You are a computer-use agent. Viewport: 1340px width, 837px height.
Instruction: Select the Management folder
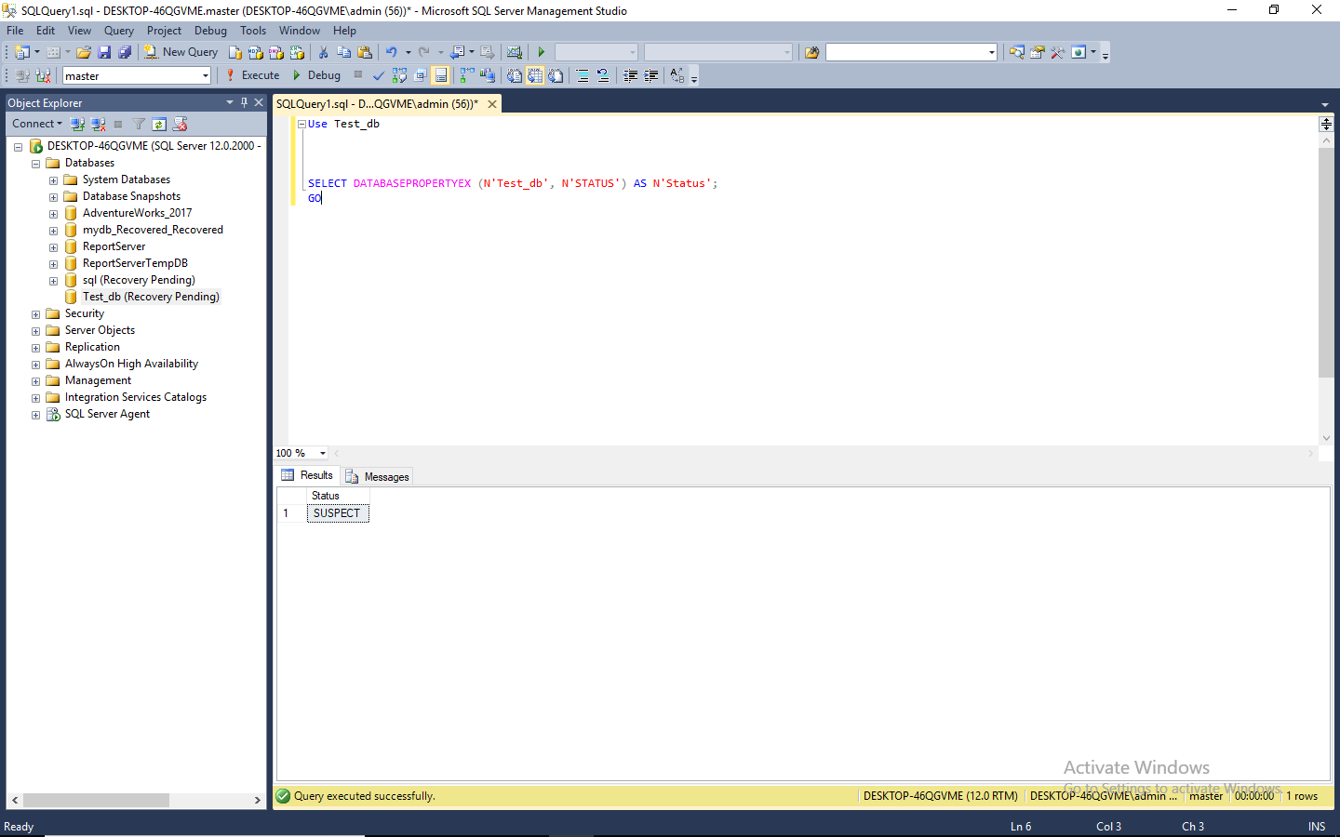tap(98, 380)
